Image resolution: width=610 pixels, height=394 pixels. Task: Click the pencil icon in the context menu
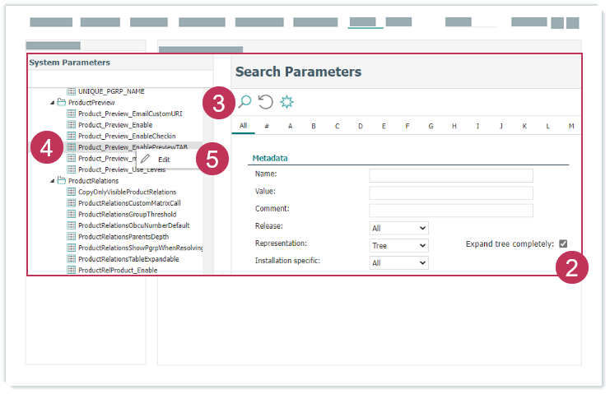point(146,159)
